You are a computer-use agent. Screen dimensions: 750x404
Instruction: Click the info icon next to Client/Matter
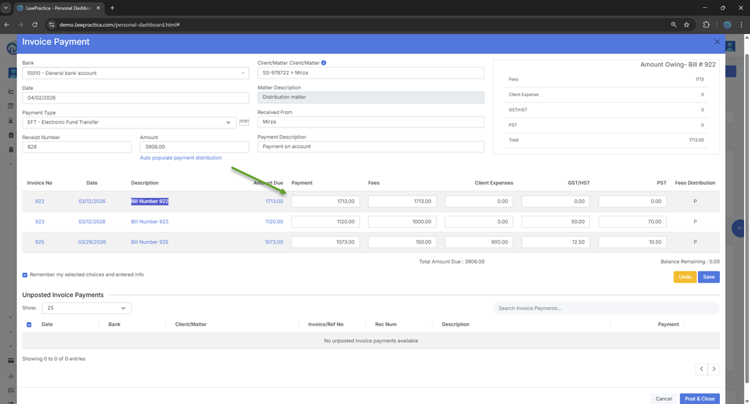coord(324,63)
